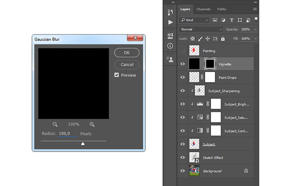Filter for type layers icon

tap(232, 20)
